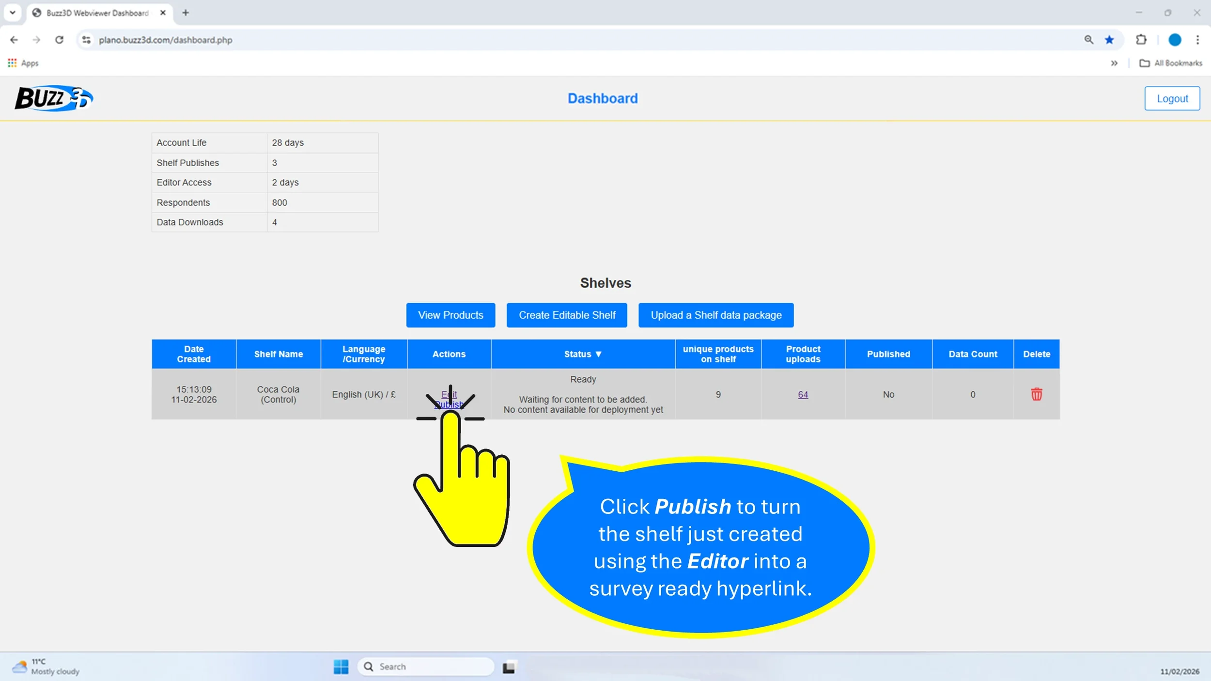Expand the tab search dropdown arrow
Image resolution: width=1211 pixels, height=681 pixels.
pyautogui.click(x=13, y=13)
